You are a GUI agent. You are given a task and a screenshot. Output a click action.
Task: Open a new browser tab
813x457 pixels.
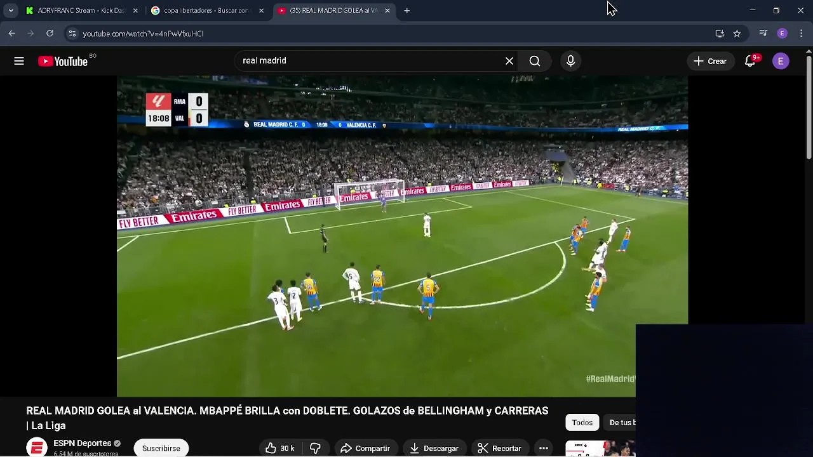(x=407, y=11)
